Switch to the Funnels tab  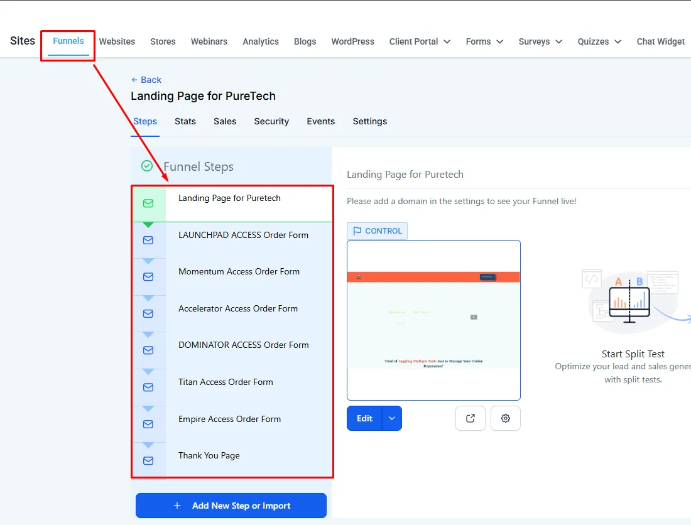click(68, 41)
